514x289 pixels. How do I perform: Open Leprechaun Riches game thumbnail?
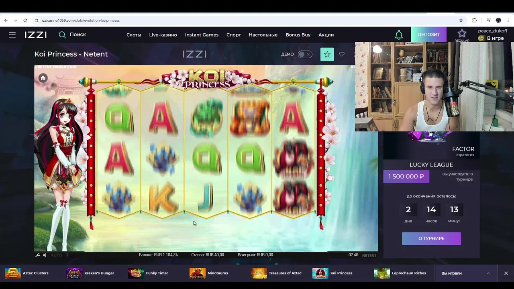pos(382,273)
